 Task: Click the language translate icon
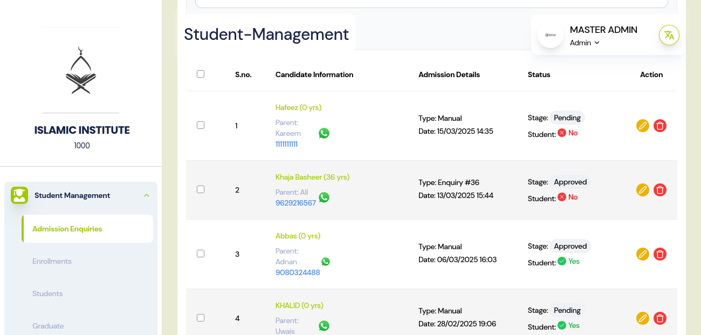669,35
